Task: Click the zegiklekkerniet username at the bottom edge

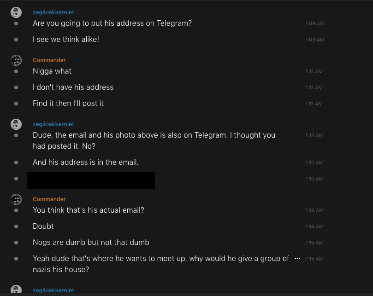Action: (x=53, y=290)
